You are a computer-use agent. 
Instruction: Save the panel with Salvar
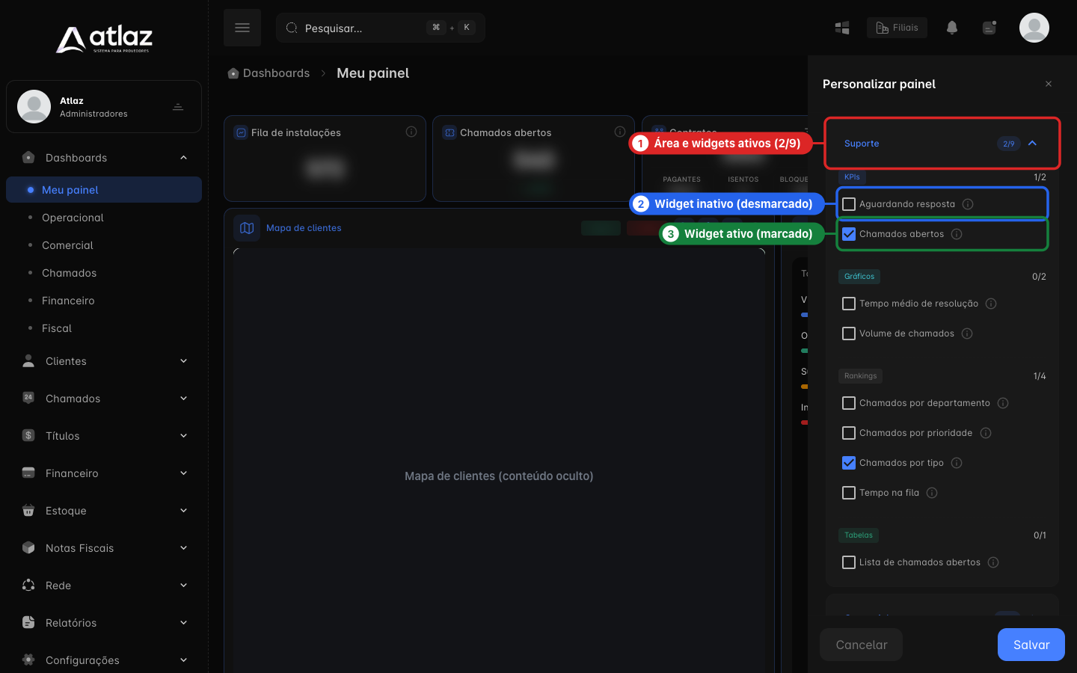pos(1031,645)
